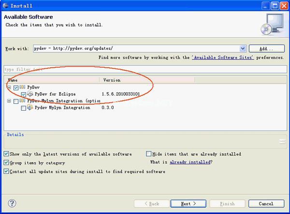
Task: Disable Group items by category
Action: point(6,163)
